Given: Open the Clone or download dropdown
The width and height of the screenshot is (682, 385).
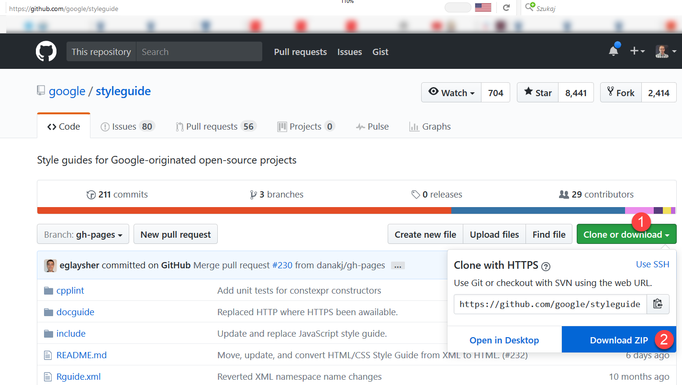Looking at the screenshot, I should pos(626,234).
